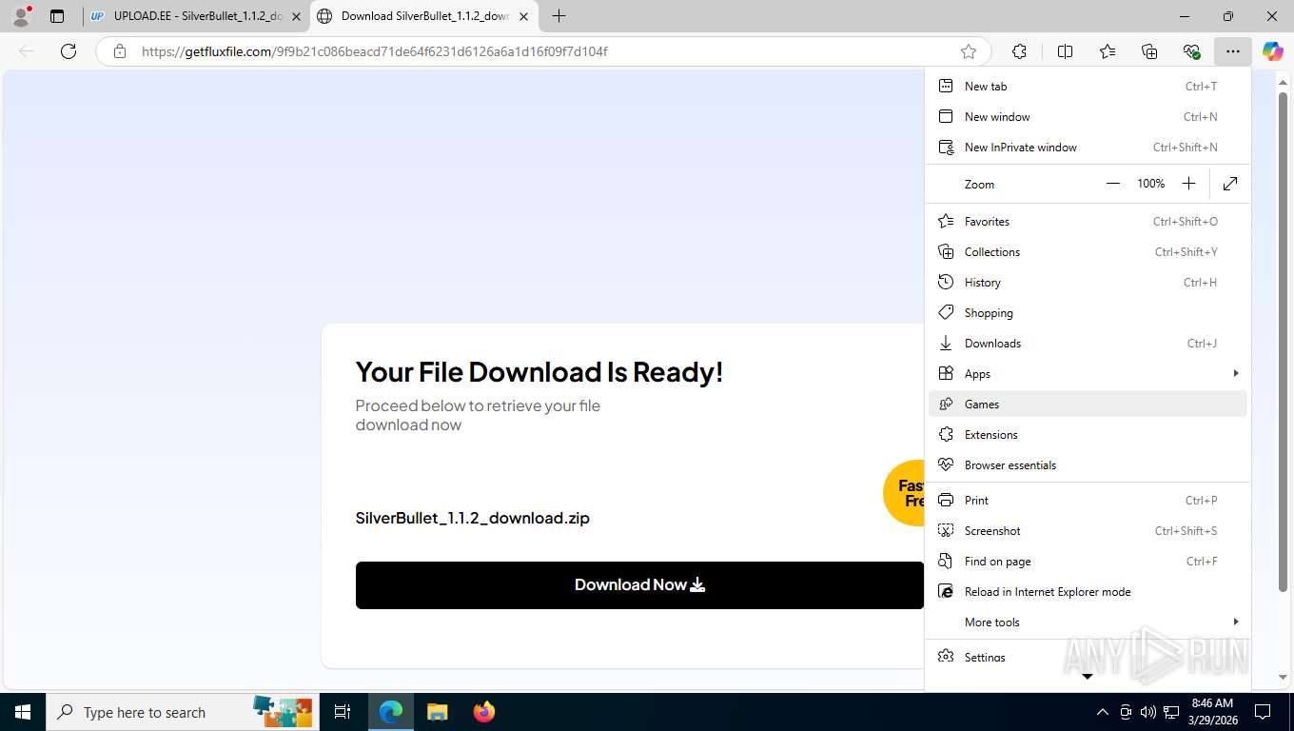1294x731 pixels.
Task: Open the Copilot sidebar icon
Action: (x=1272, y=51)
